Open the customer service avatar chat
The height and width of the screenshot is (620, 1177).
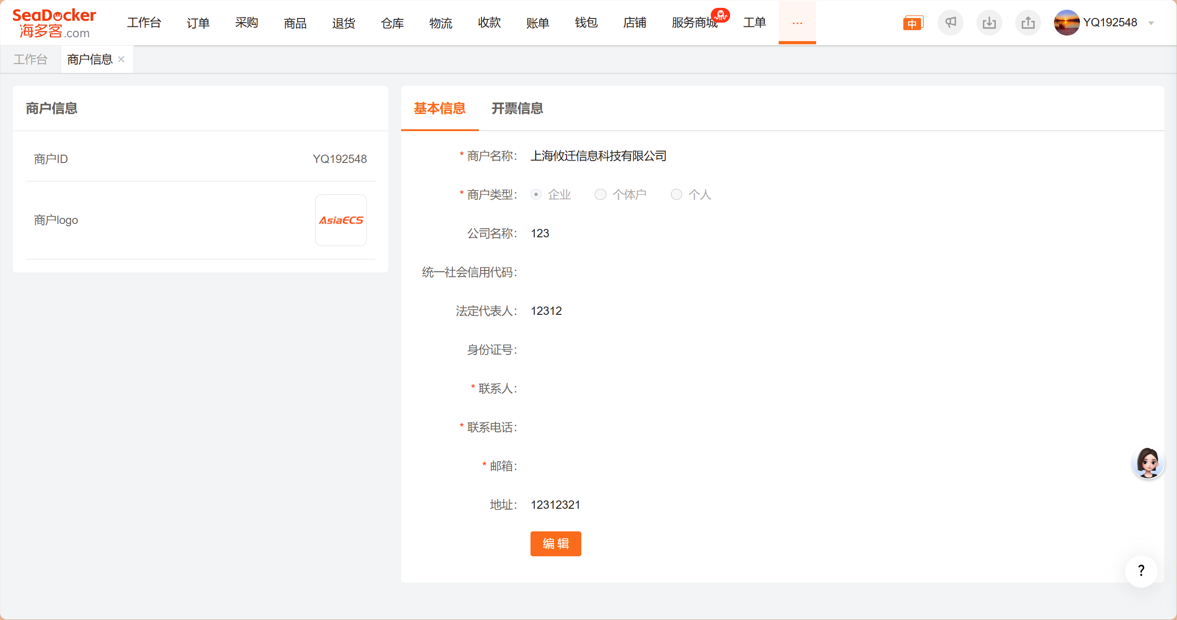1147,463
